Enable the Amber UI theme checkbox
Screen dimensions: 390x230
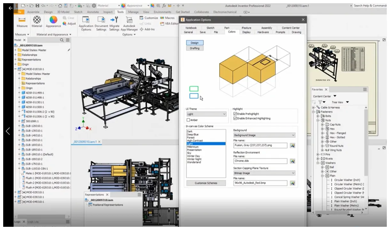point(188,120)
